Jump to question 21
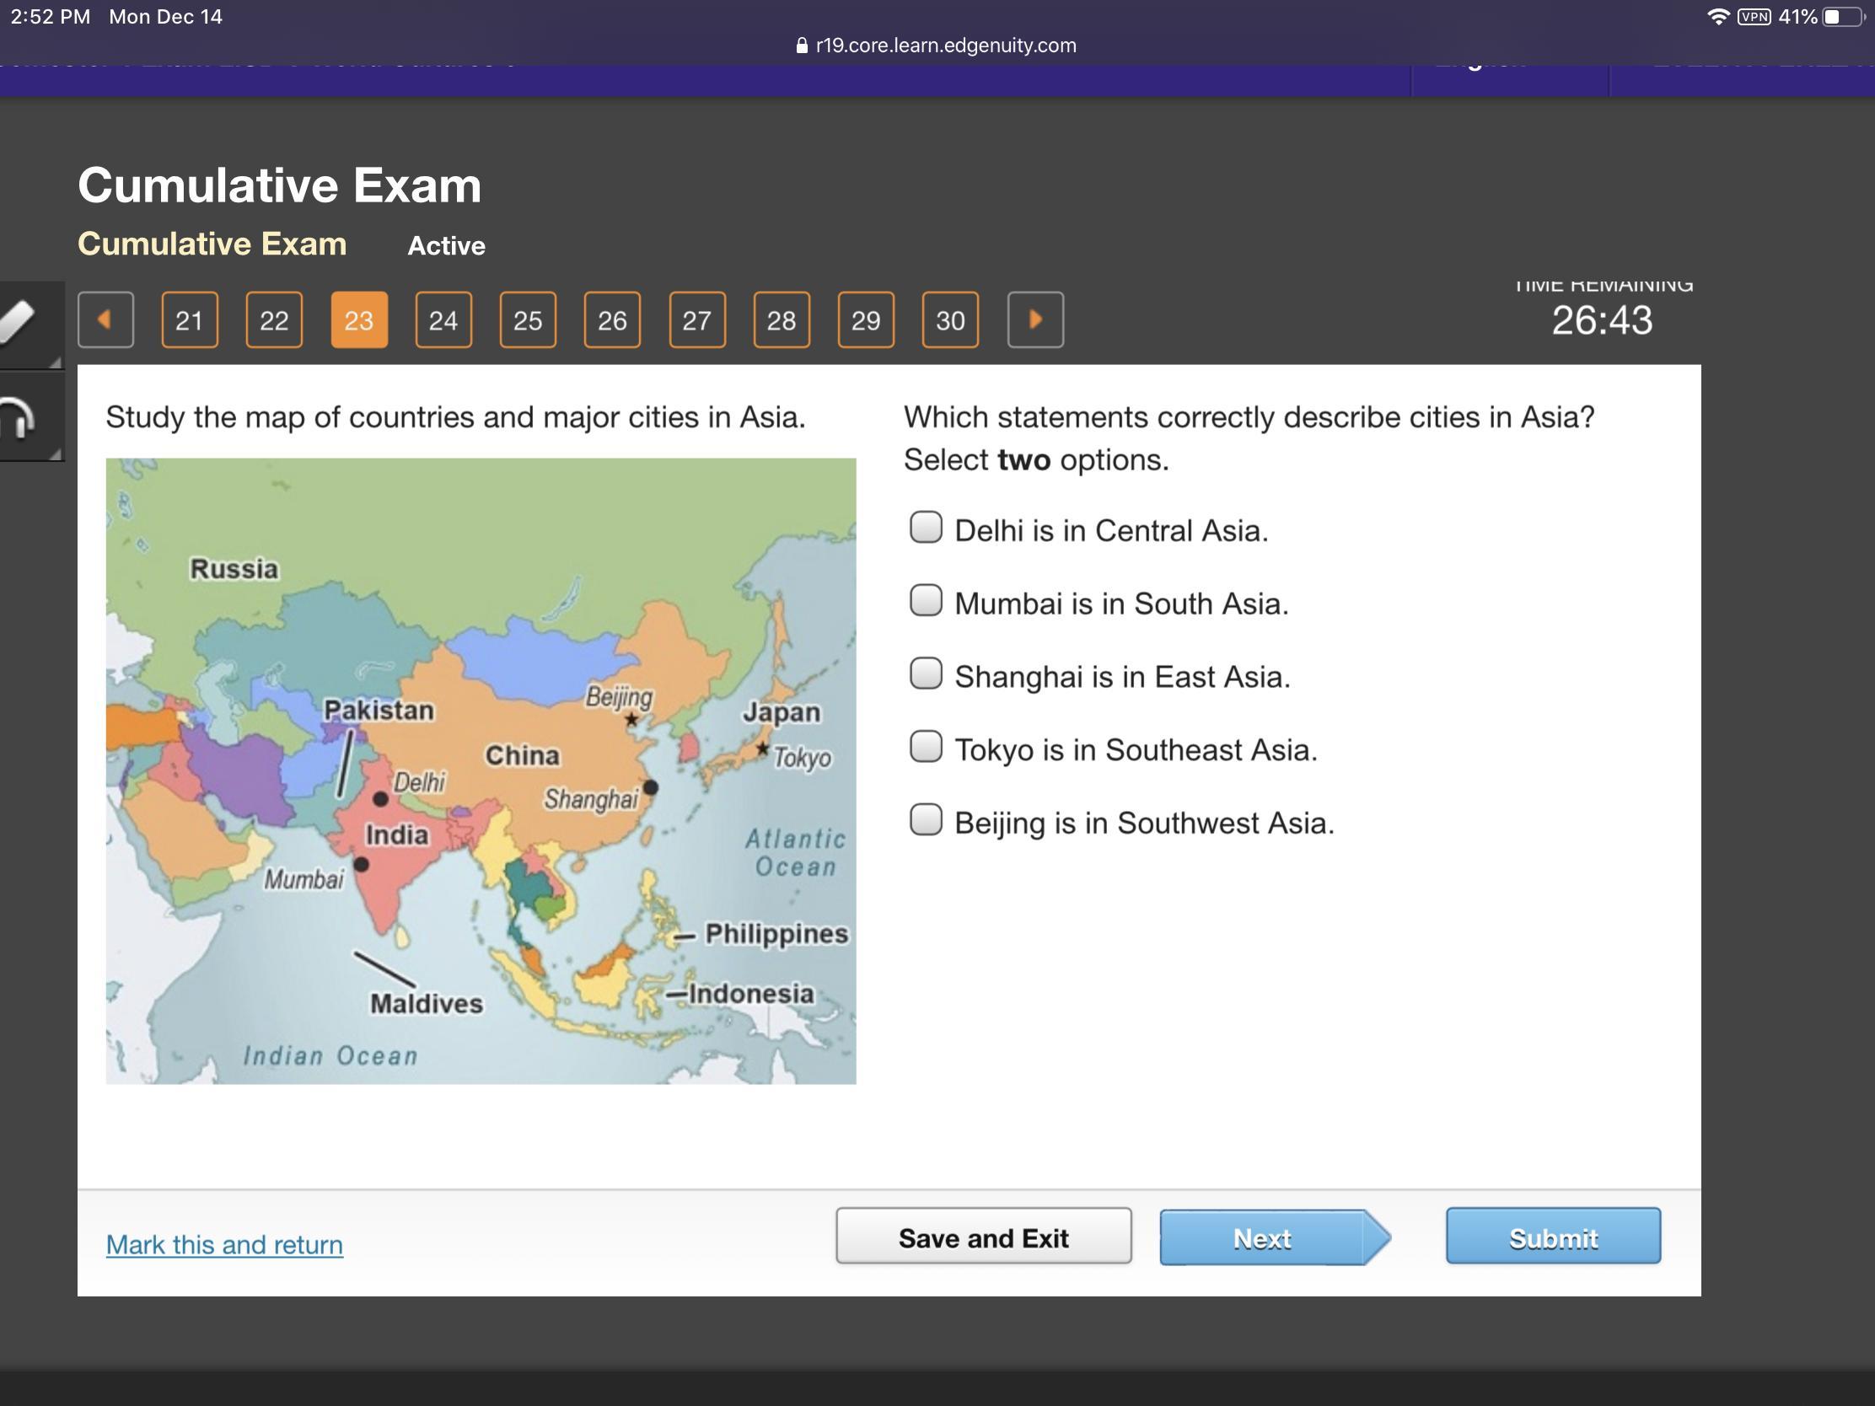 (x=189, y=319)
